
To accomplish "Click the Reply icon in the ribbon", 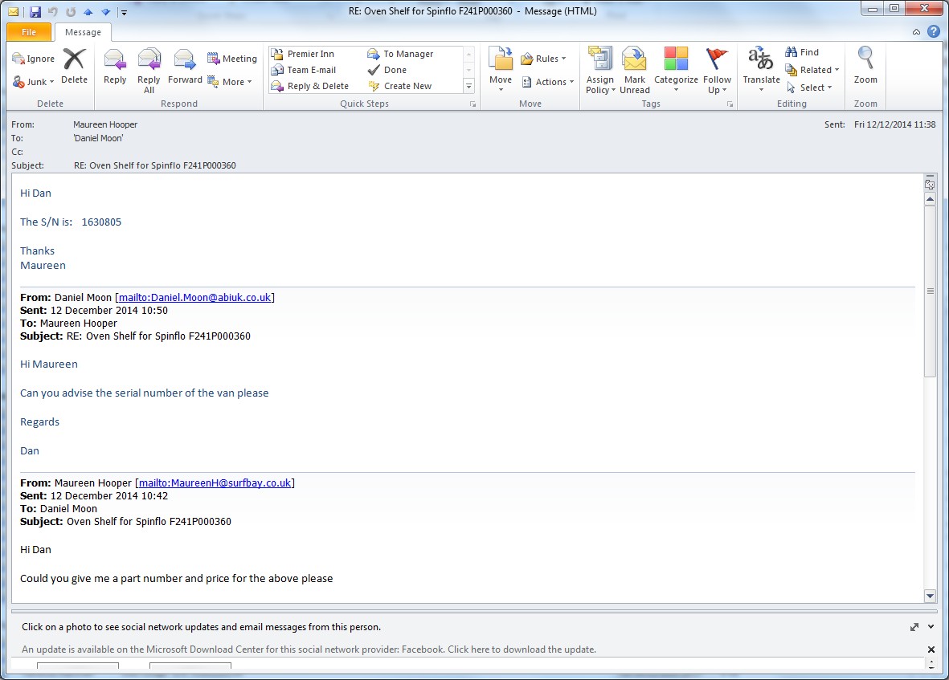I will 115,66.
